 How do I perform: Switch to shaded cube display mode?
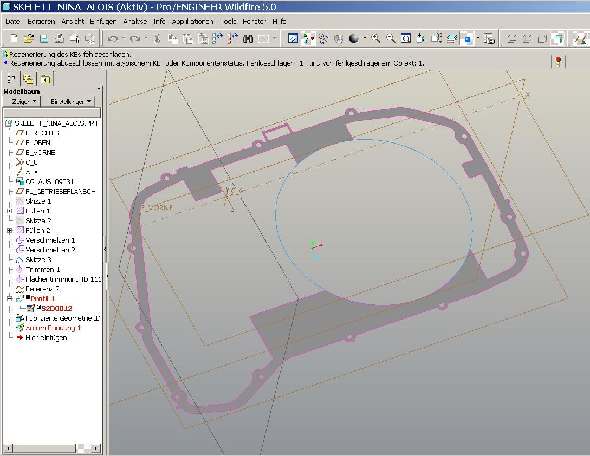pos(557,38)
